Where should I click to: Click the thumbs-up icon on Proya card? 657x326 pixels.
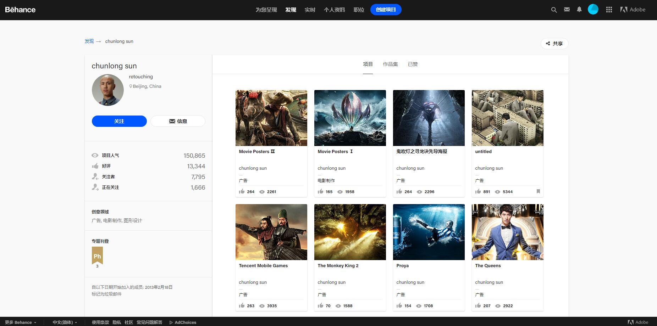click(x=399, y=305)
